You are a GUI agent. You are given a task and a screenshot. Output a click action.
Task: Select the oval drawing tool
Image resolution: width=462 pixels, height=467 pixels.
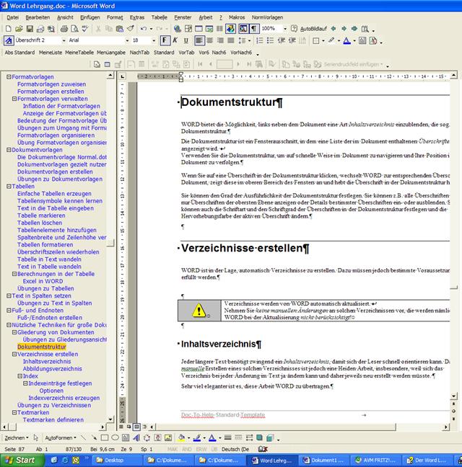coord(115,437)
